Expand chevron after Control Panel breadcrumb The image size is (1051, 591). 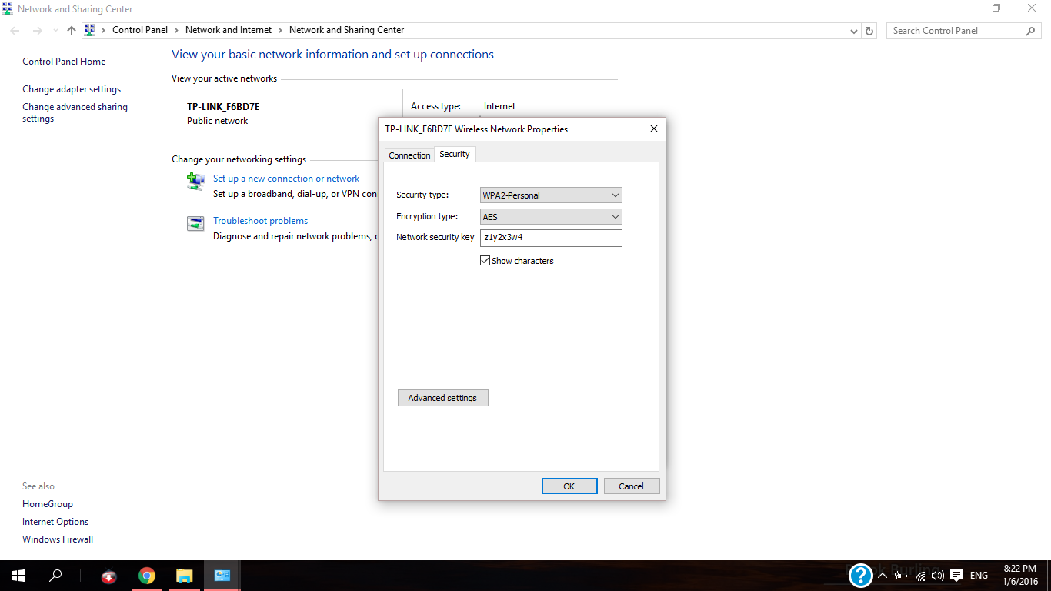(176, 31)
